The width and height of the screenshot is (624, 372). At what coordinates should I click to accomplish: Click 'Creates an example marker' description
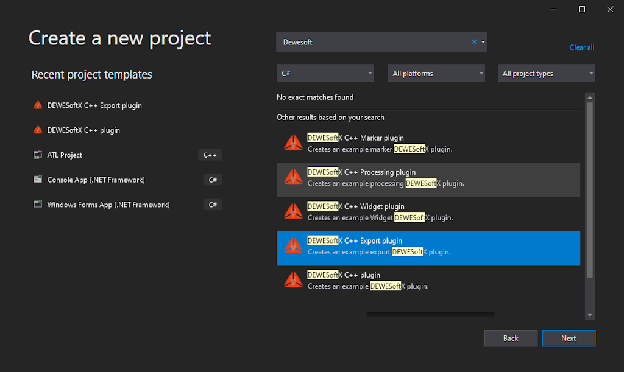point(380,149)
